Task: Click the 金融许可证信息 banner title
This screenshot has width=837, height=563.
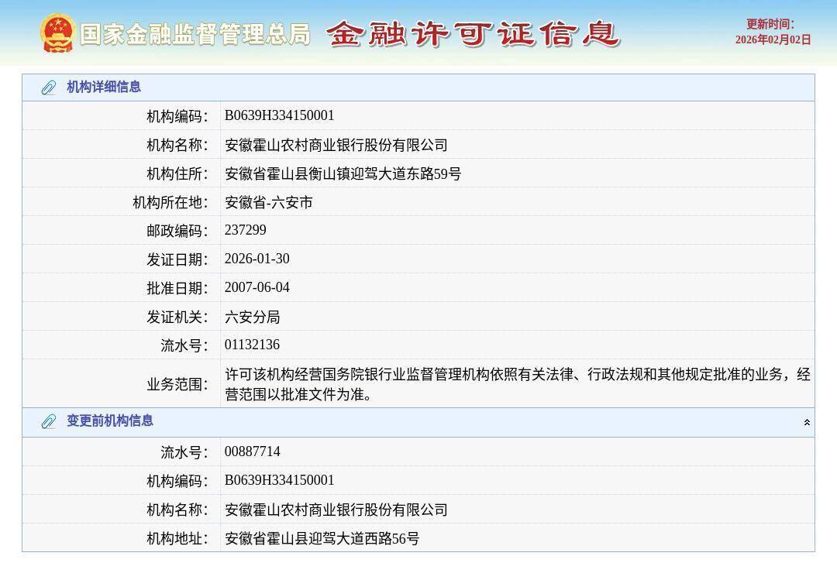Action: pos(473,34)
